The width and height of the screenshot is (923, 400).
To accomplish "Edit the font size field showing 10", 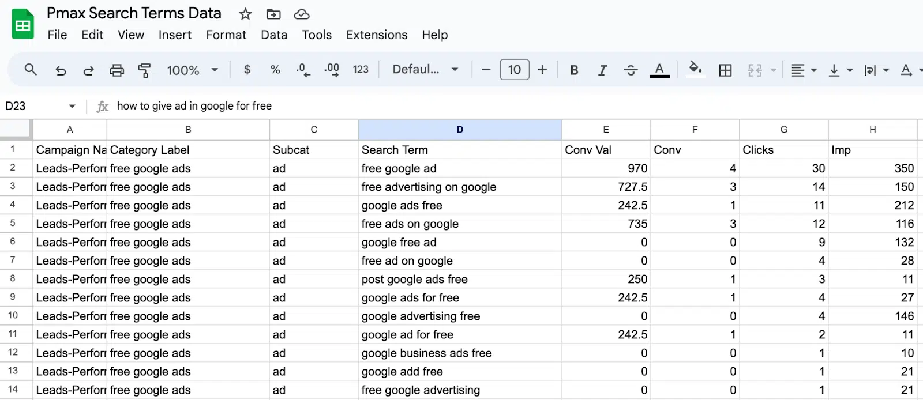I will point(515,70).
